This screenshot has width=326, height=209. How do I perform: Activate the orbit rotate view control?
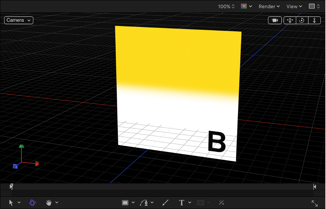[x=302, y=20]
